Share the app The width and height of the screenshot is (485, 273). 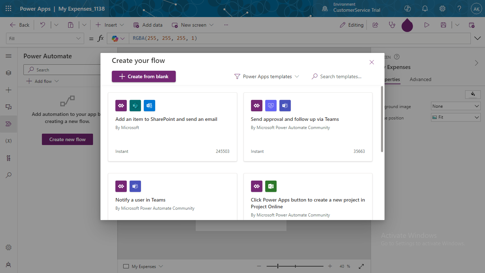click(x=375, y=25)
